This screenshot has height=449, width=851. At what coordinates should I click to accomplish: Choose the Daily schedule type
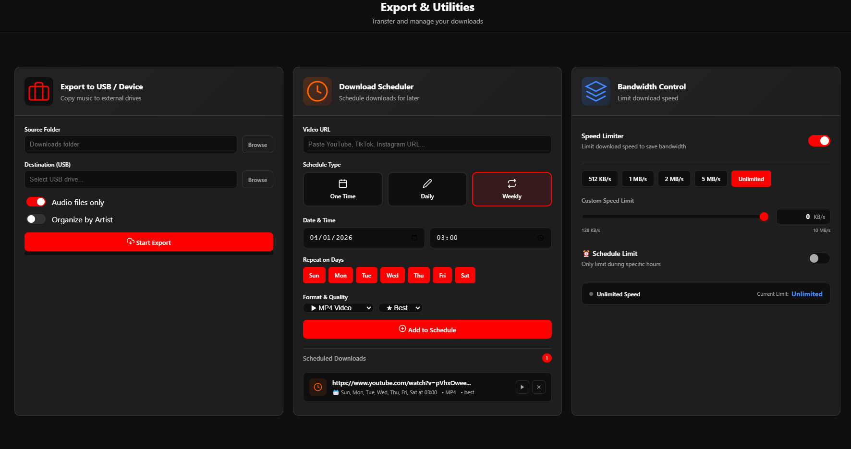427,189
